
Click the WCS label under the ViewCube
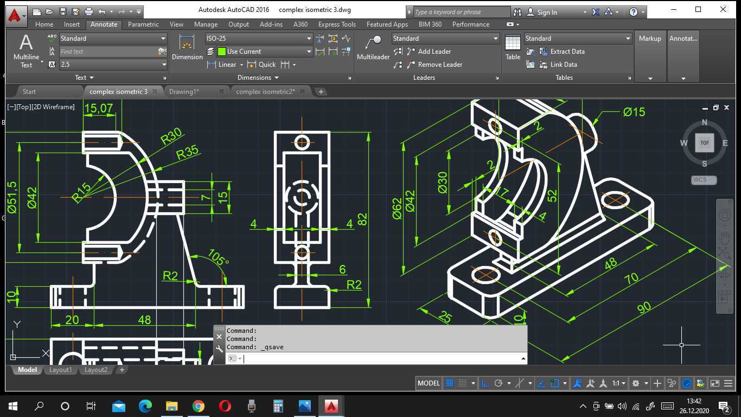[x=704, y=180]
